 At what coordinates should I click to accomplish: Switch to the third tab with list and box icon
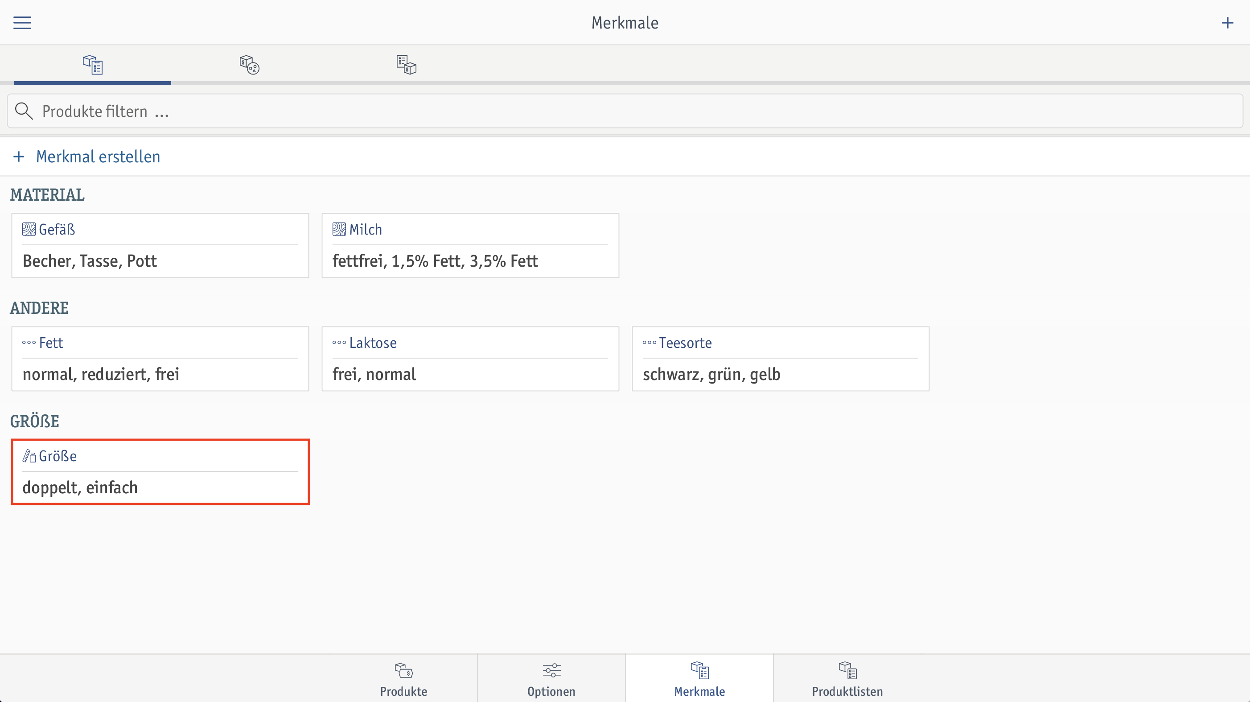tap(406, 65)
